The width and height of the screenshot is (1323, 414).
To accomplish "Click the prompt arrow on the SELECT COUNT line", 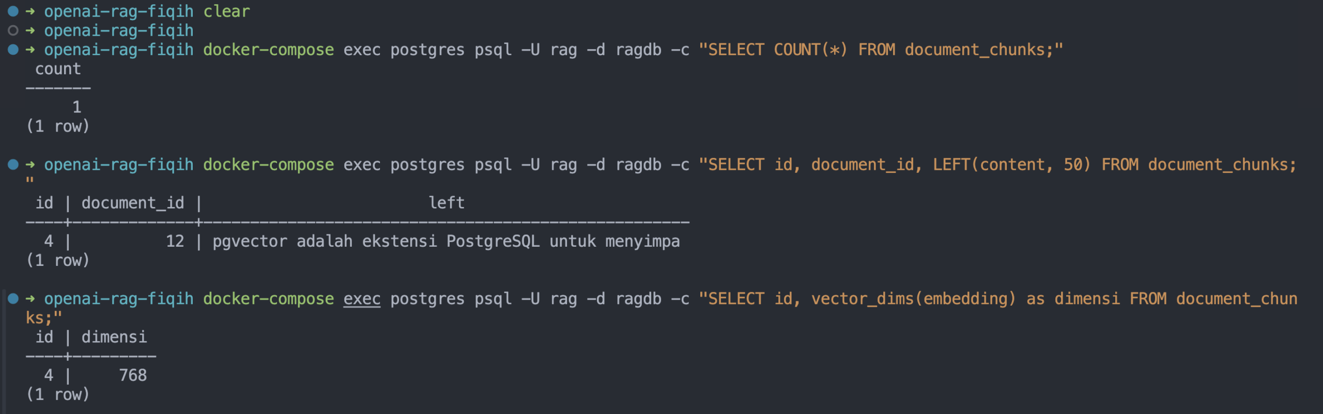I will pyautogui.click(x=30, y=50).
